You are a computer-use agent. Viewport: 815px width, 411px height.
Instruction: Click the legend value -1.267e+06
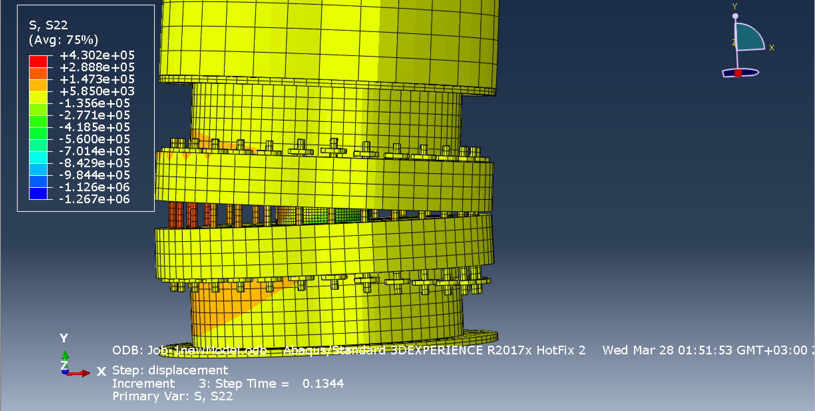95,199
